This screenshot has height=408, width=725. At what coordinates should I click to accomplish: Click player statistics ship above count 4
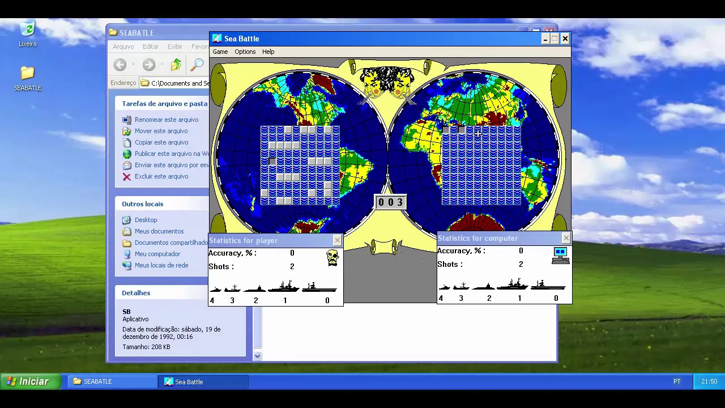(215, 289)
